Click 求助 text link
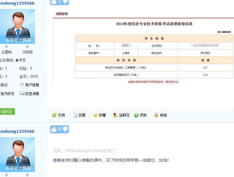This screenshot has width=234, height=177. (143, 115)
